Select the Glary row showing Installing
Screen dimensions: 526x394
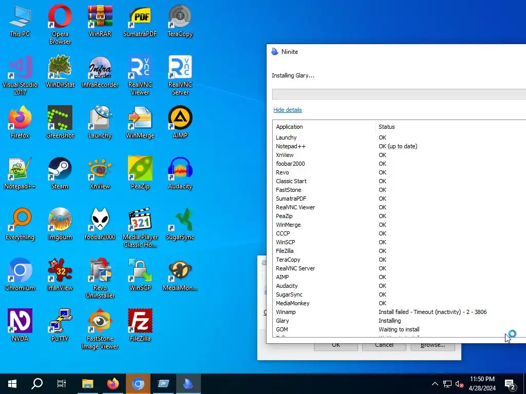click(399, 321)
